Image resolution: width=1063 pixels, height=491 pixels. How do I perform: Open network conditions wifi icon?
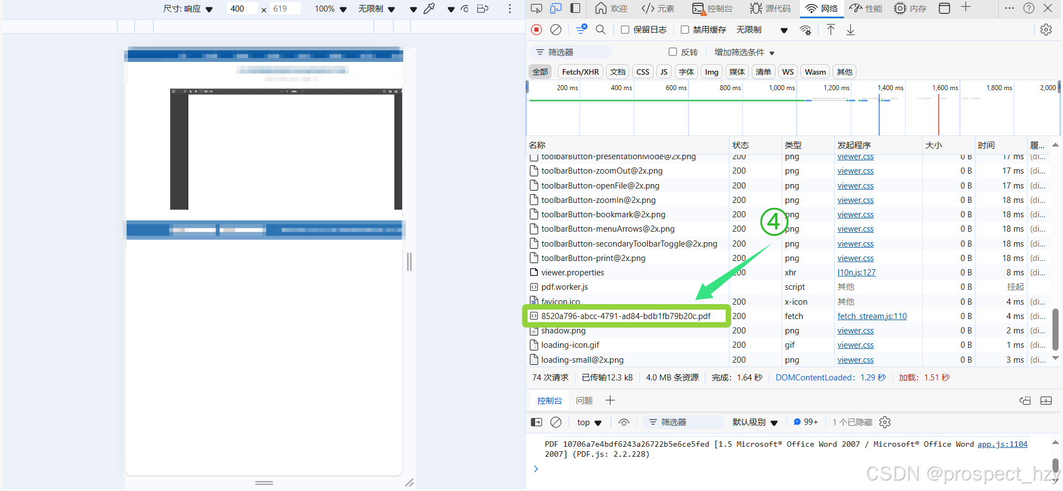point(806,30)
